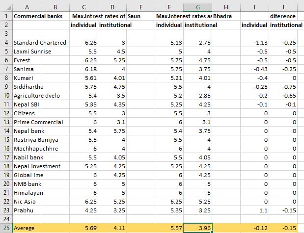Click the average value 5.69 cell
Screen dimensions: 304x233
(83, 228)
